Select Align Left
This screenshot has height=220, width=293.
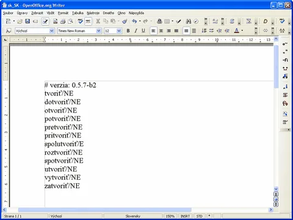coord(153,31)
